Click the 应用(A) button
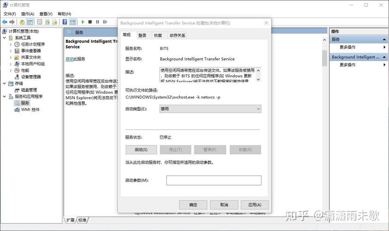The height and width of the screenshot is (231, 389). (255, 205)
